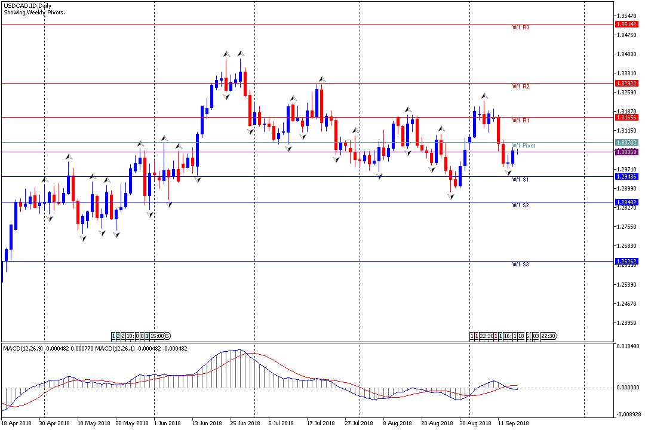Click the 15:00 news event marker
Image resolution: width=645 pixels, height=430 pixels.
(161, 336)
